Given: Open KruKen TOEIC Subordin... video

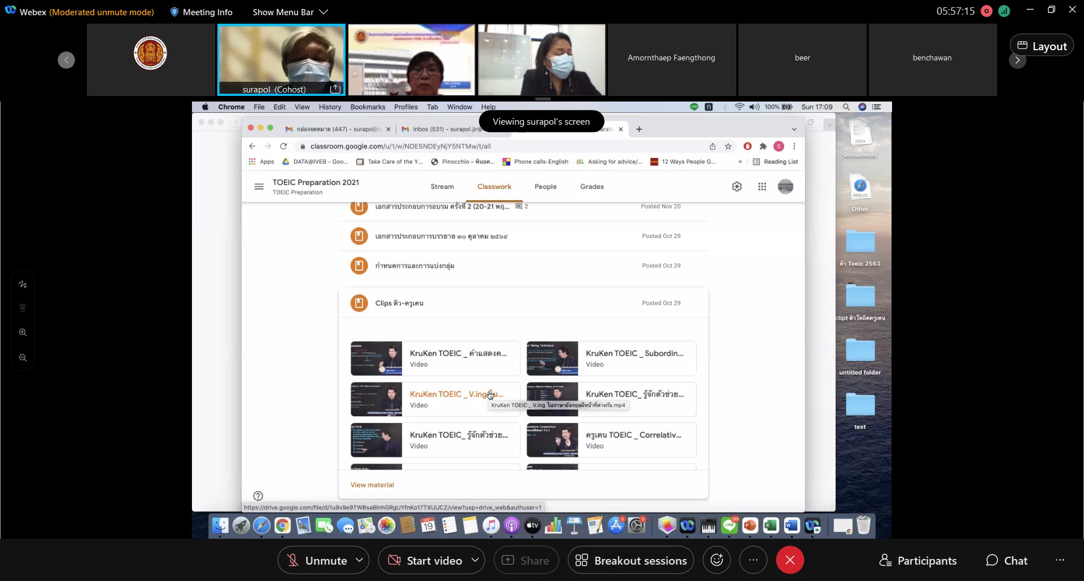Looking at the screenshot, I should pos(611,358).
